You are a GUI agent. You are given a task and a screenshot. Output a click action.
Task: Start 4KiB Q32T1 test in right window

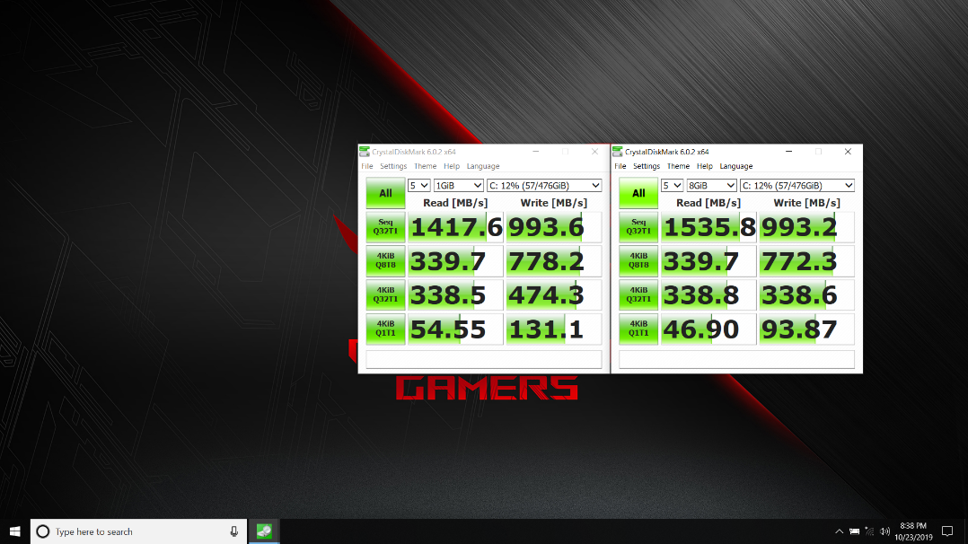pos(638,294)
